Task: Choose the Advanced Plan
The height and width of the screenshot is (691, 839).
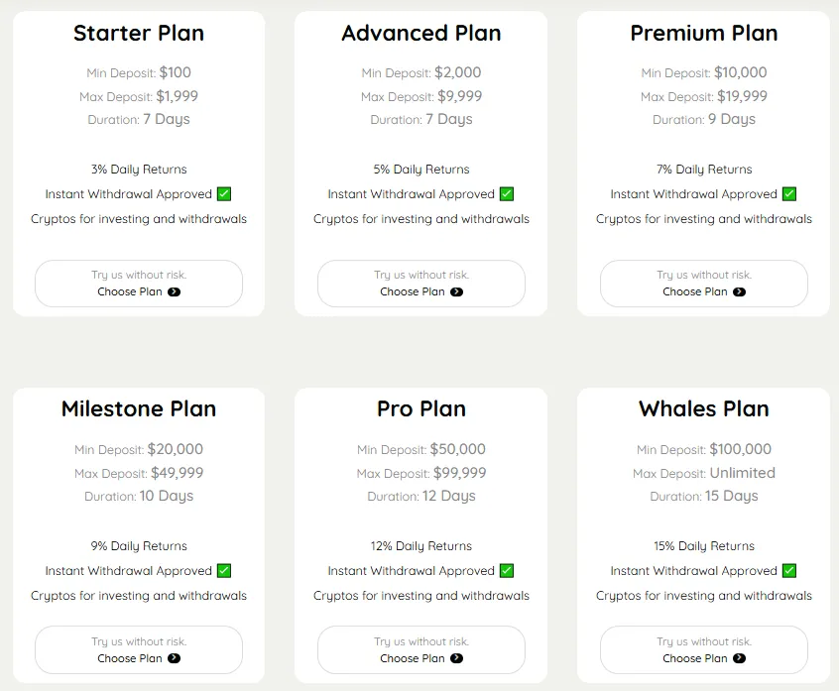Action: click(x=421, y=284)
